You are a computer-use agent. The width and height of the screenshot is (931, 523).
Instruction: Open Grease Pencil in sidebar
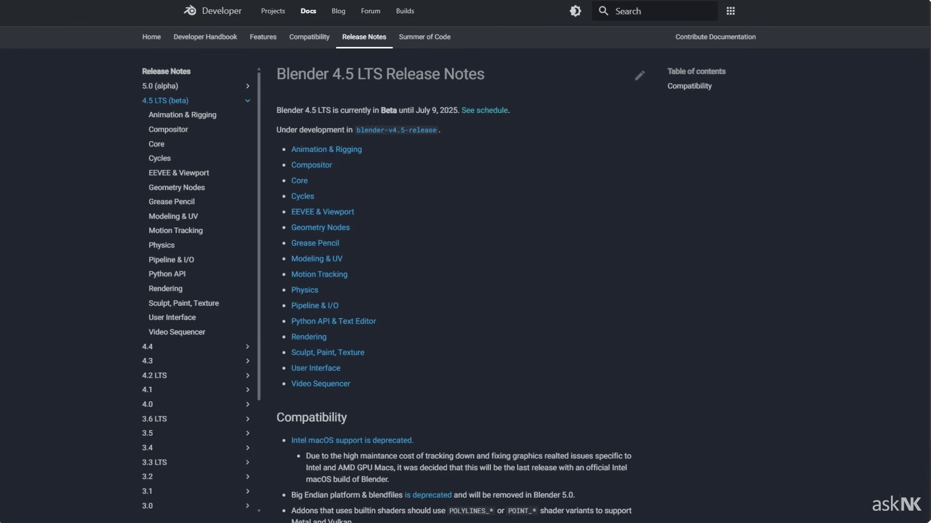point(171,201)
